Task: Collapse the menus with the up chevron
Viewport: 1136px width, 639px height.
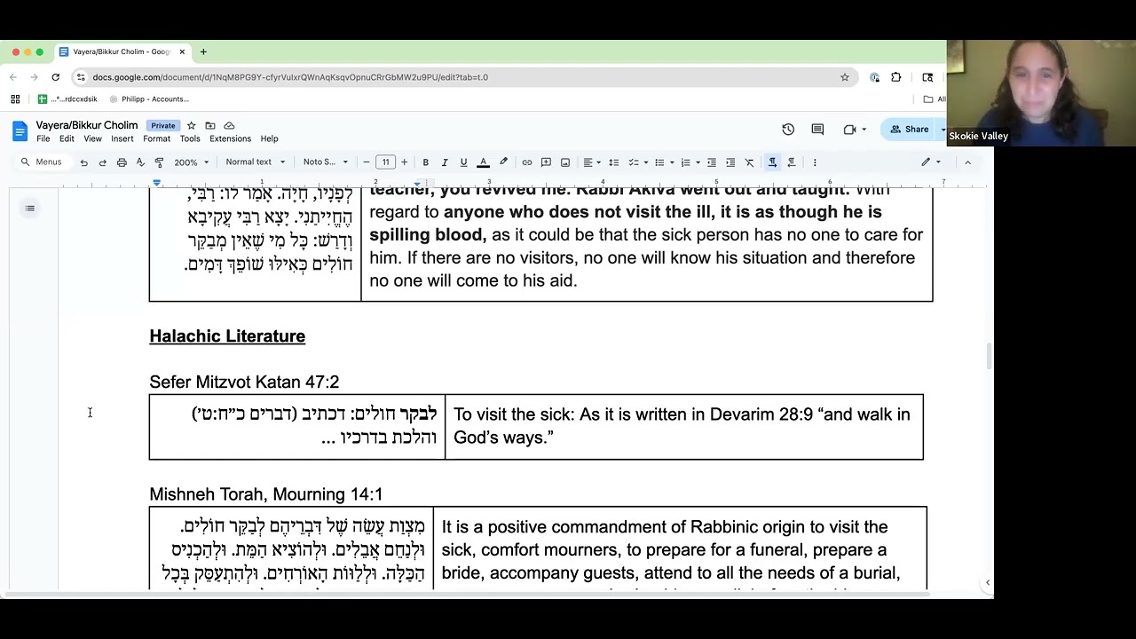Action: point(967,162)
